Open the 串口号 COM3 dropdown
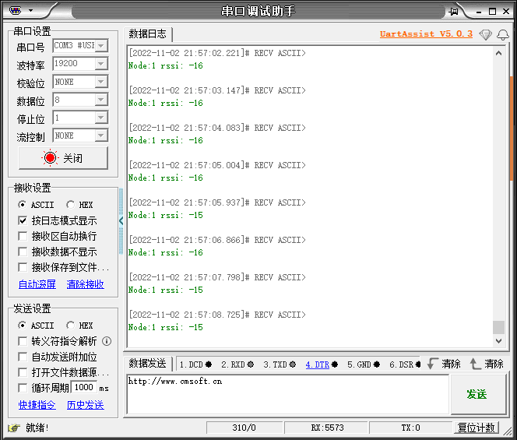 click(x=101, y=45)
